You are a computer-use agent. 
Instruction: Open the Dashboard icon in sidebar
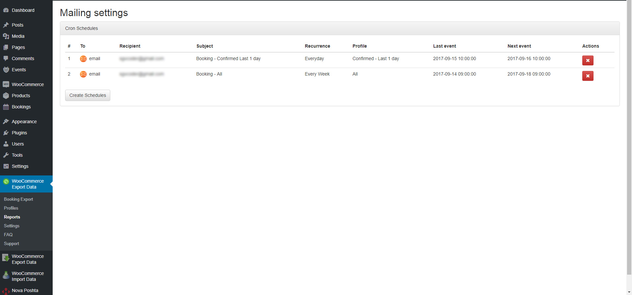6,10
